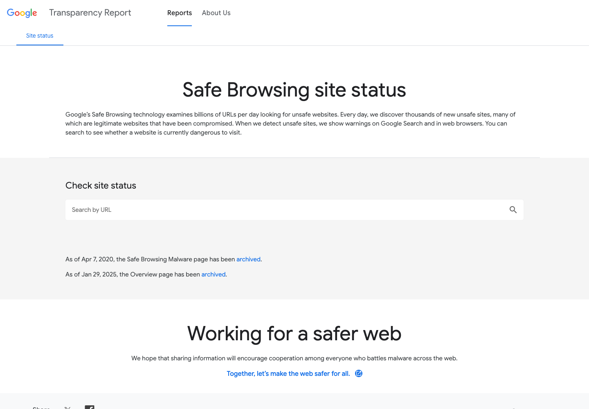Image resolution: width=589 pixels, height=409 pixels.
Task: Open archived link for Safe Browsing Malware page
Action: [x=248, y=259]
